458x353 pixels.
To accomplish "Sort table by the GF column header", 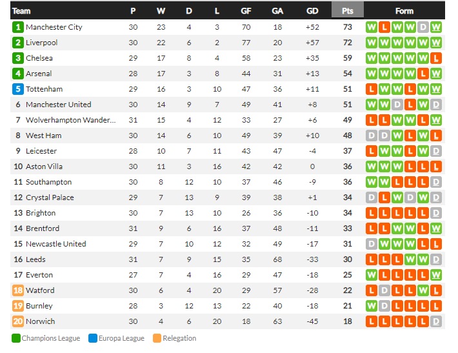I will pyautogui.click(x=246, y=11).
